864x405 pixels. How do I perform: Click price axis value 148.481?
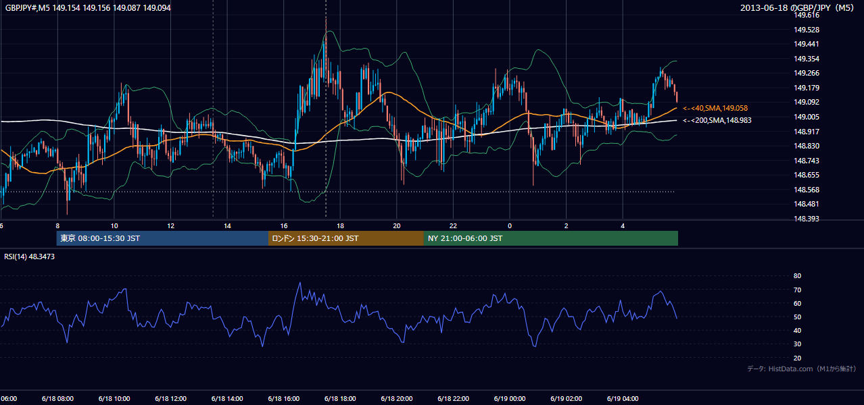807,204
